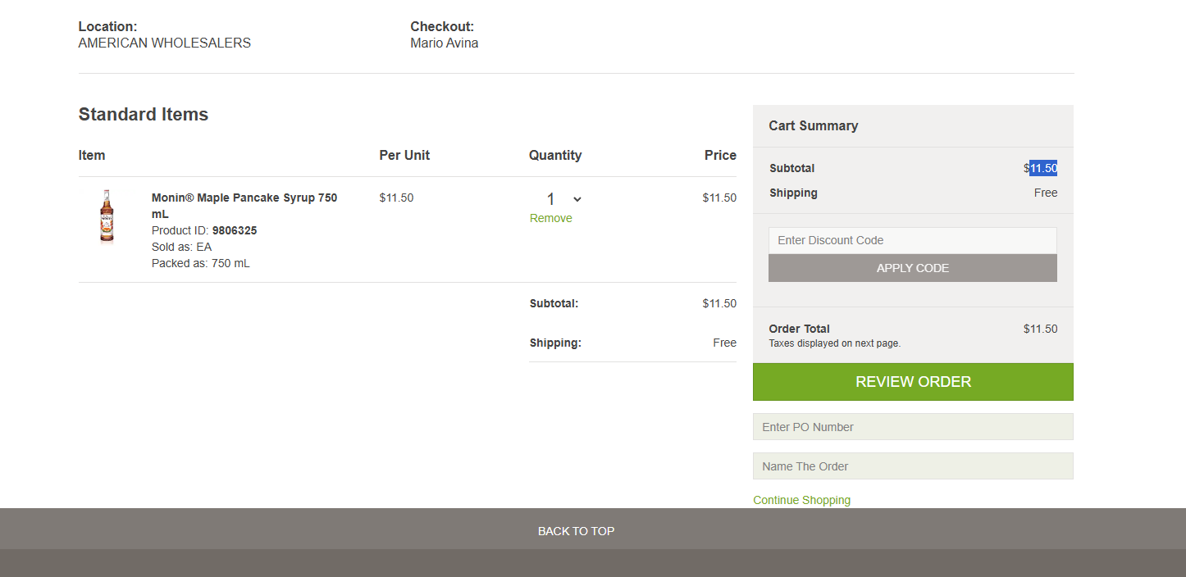Click the Name The Order field
The image size is (1186, 577).
[913, 466]
